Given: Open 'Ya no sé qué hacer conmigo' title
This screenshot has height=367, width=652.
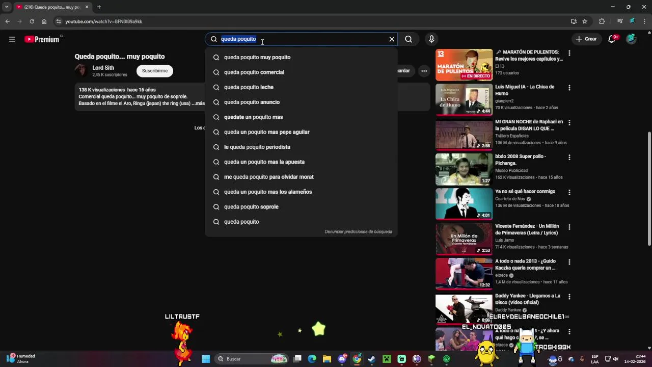Looking at the screenshot, I should point(525,192).
